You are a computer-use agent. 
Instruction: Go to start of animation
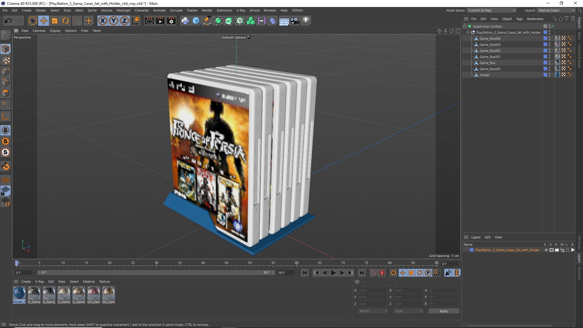305,273
